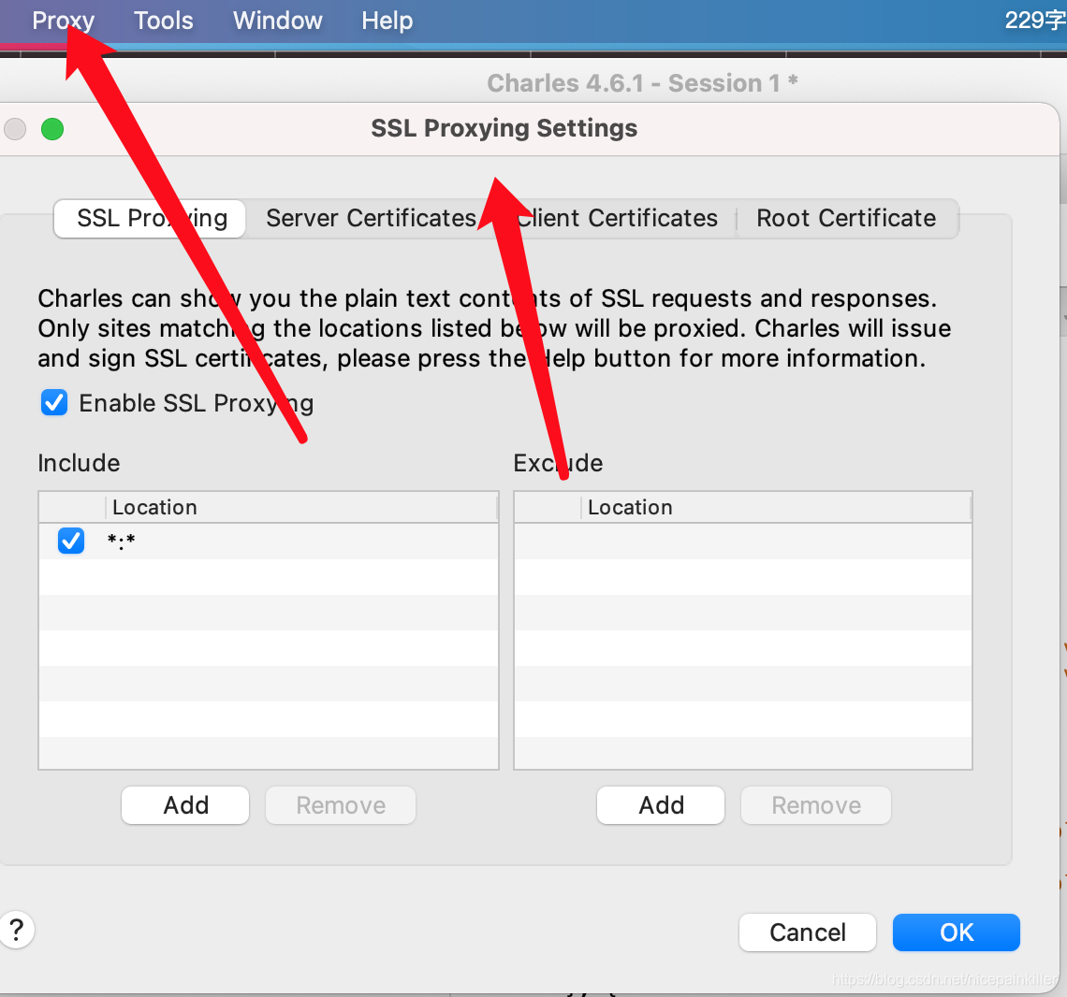Cancel the SSL Proxying Settings dialog
Screen dimensions: 1067x997
pyautogui.click(x=808, y=932)
